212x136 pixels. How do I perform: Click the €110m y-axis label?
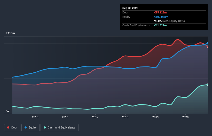click(11, 33)
